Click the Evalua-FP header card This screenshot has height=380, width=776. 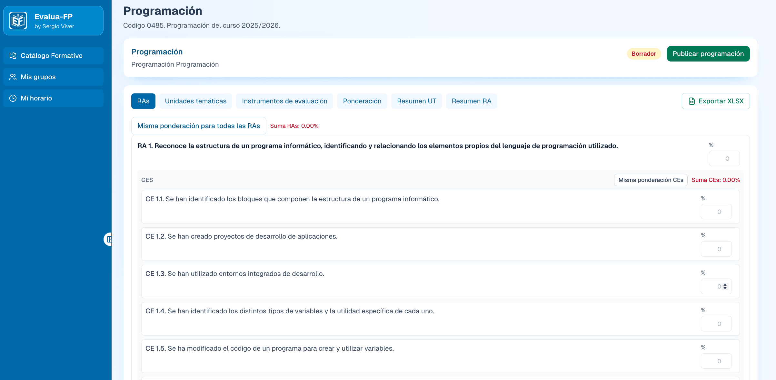click(x=53, y=21)
